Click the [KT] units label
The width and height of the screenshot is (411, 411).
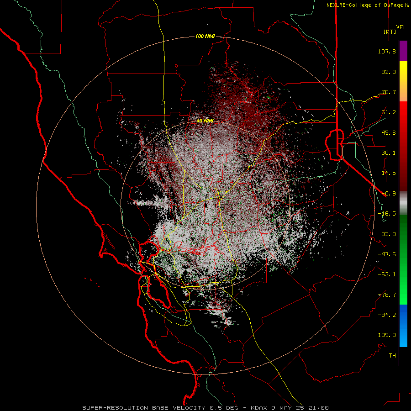point(390,32)
